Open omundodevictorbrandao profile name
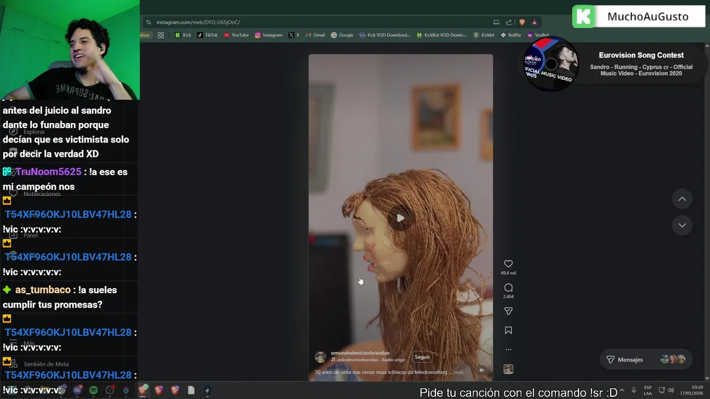 pos(360,353)
